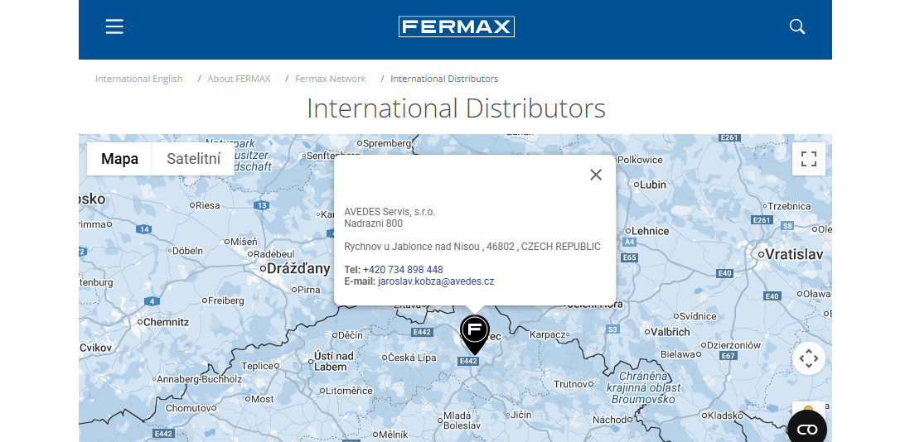The image size is (910, 442).
Task: Click the Děčín map label
Action: pyautogui.click(x=350, y=335)
